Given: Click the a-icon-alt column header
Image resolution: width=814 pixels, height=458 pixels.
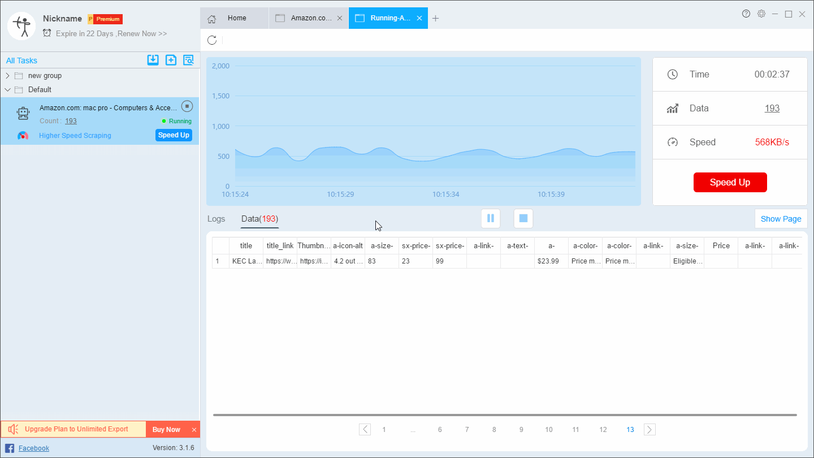Looking at the screenshot, I should [348, 246].
